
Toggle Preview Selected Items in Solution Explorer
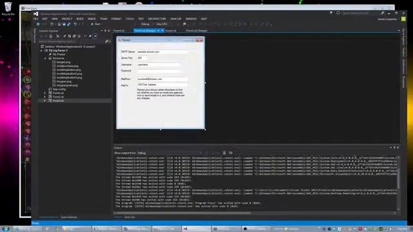pos(96,36)
